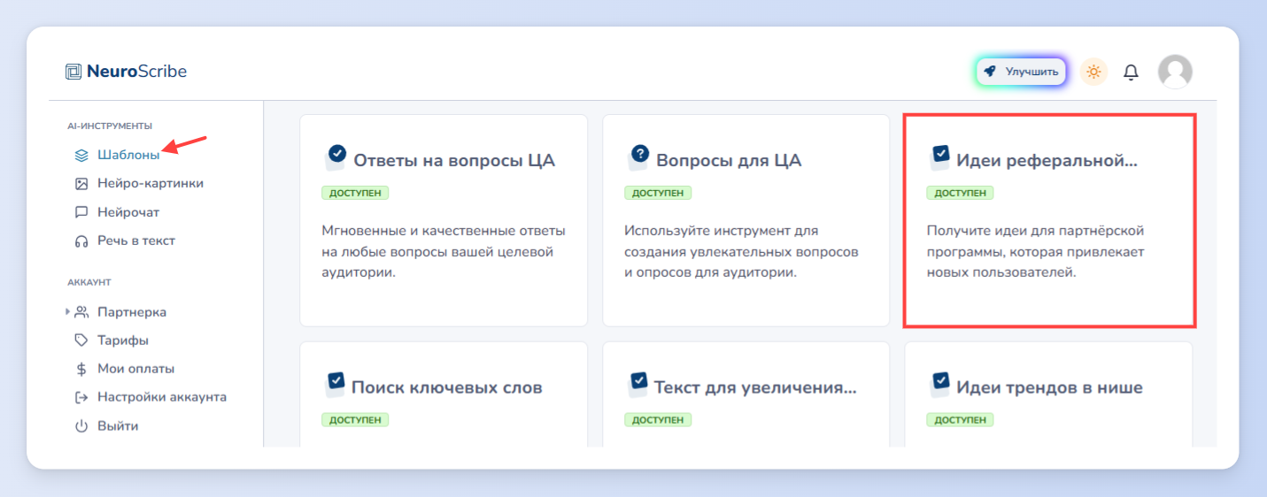Viewport: 1267px width, 497px height.
Task: Click the Шаблоны layers icon
Action: [x=81, y=155]
